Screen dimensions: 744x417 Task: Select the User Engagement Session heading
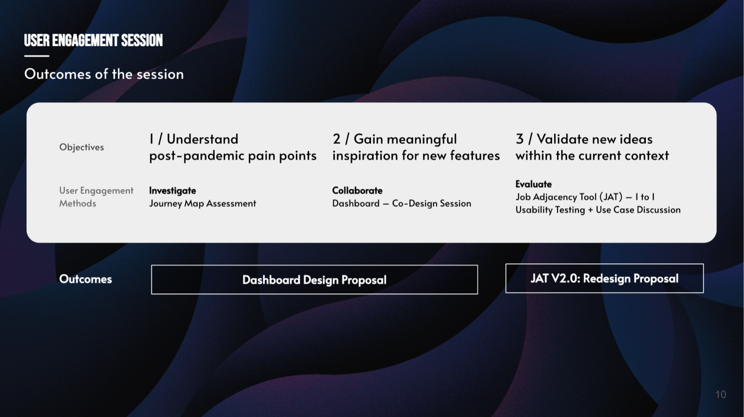(93, 40)
